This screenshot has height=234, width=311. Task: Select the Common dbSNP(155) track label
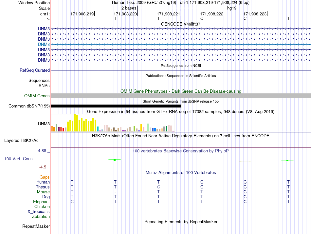(29, 106)
